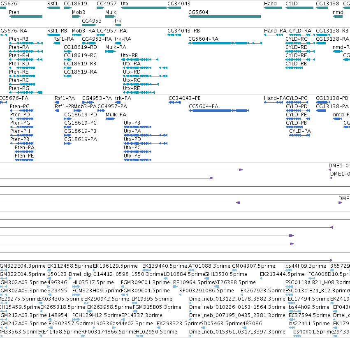
Task: Select the CG13138-PA protein label
Action: [332, 106]
